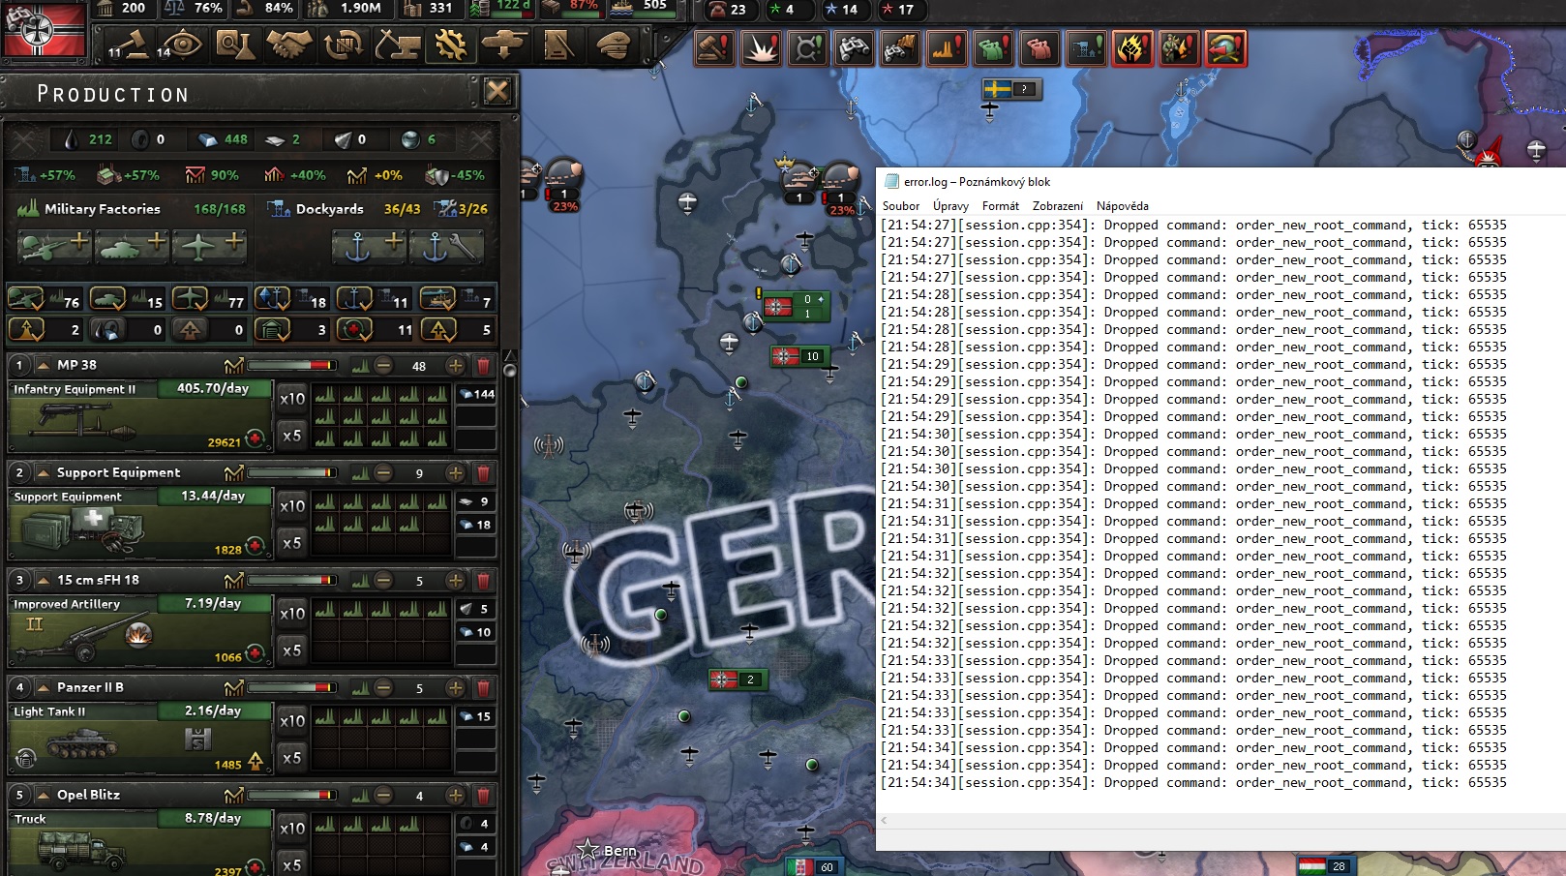This screenshot has height=876, width=1566.
Task: Open the Úpravy menu in Notepad
Action: coord(949,206)
